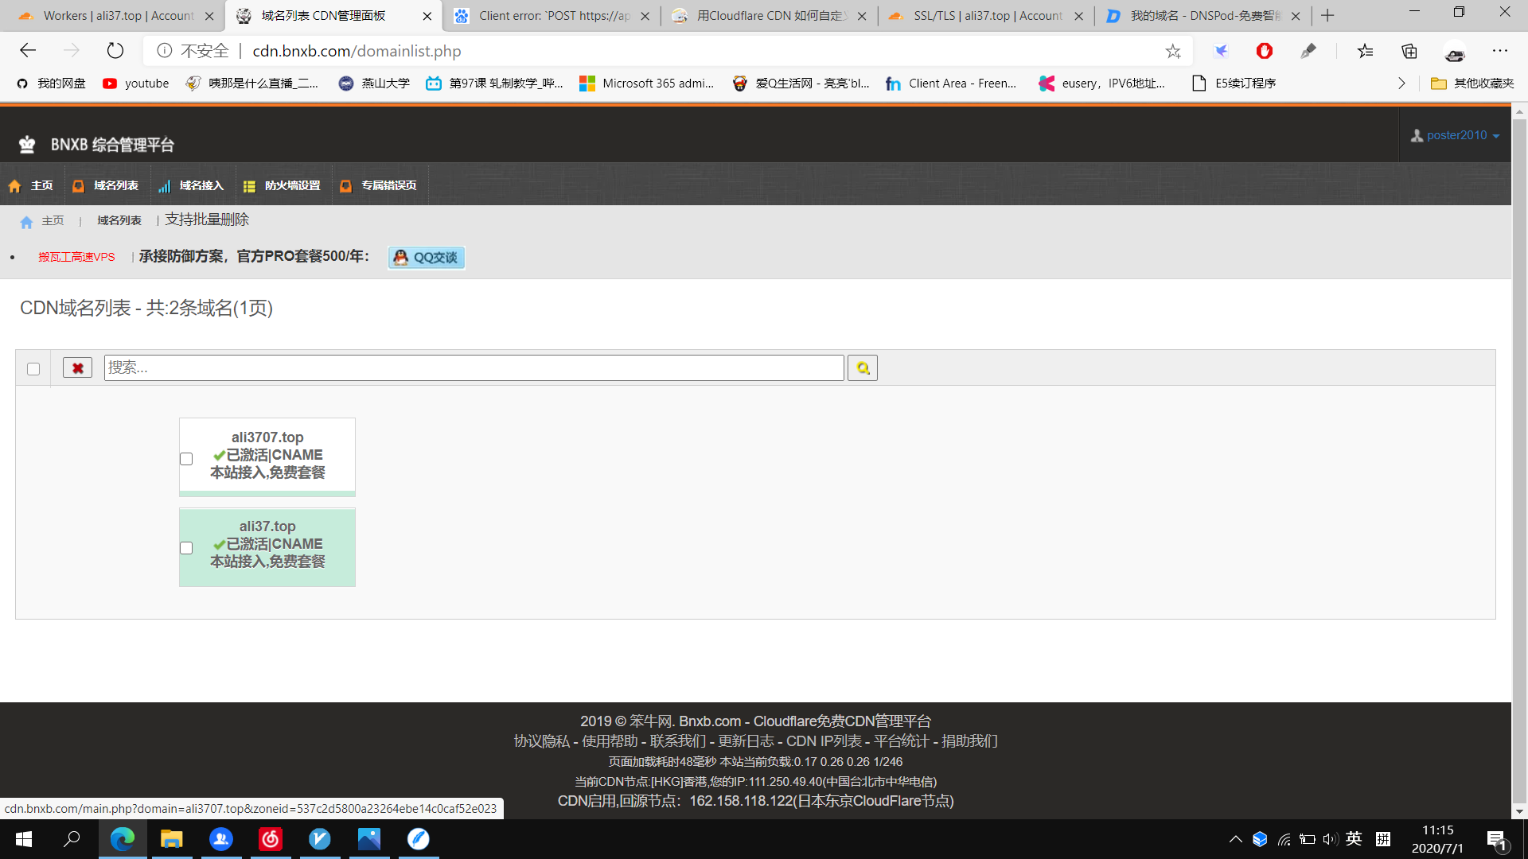Show hidden system tray icons
This screenshot has height=859, width=1528.
coord(1235,839)
